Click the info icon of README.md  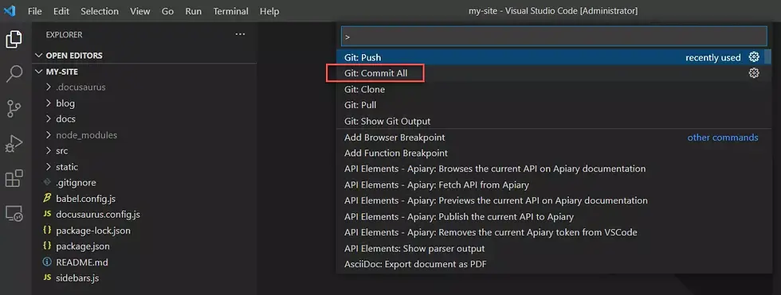coord(47,262)
